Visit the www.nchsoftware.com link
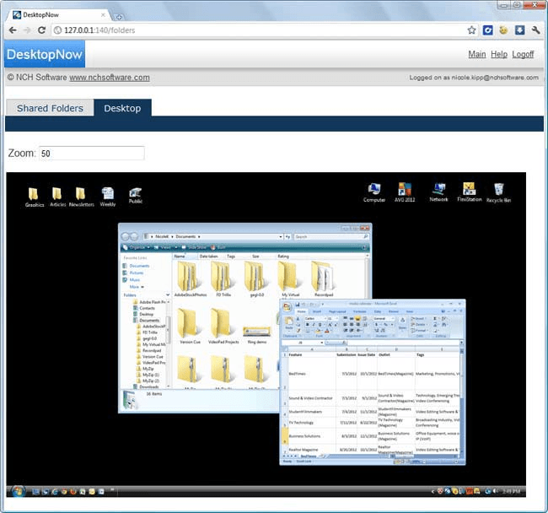548x513 pixels. (110, 78)
